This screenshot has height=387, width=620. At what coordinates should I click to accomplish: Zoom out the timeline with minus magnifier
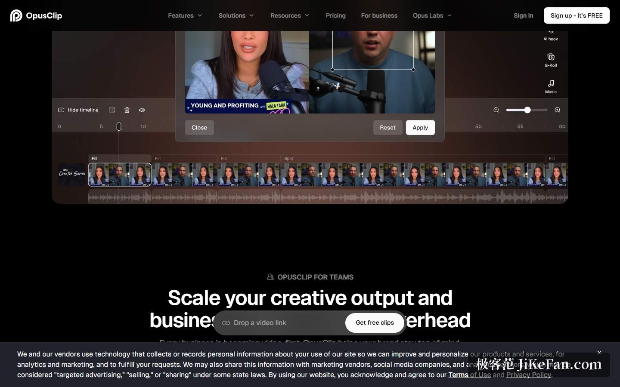496,110
